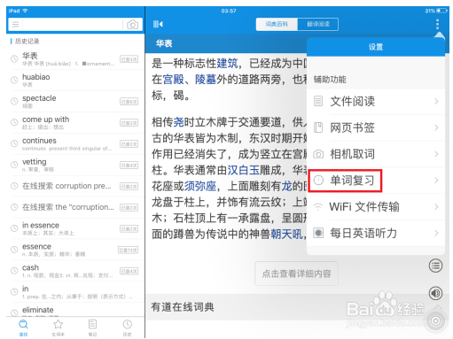Open 每日英语听力 from the settings menu
The image size is (453, 339).
[376, 233]
